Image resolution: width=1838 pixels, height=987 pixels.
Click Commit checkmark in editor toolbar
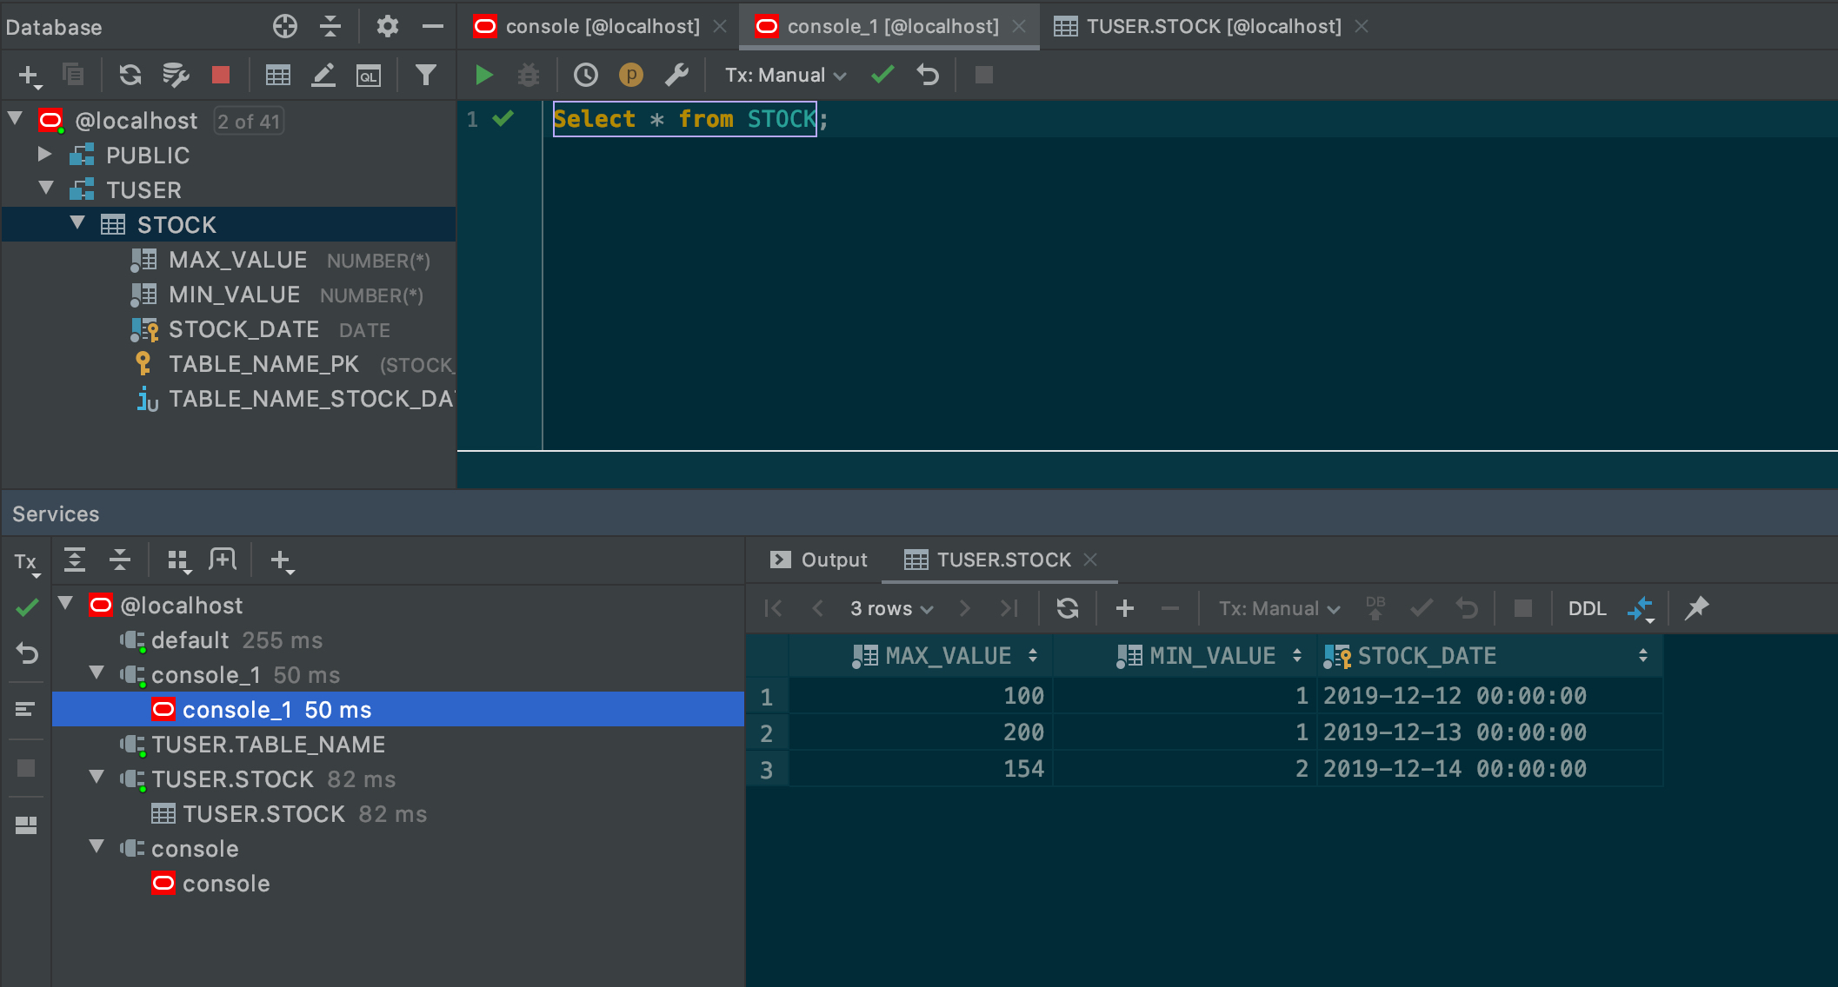(x=882, y=76)
